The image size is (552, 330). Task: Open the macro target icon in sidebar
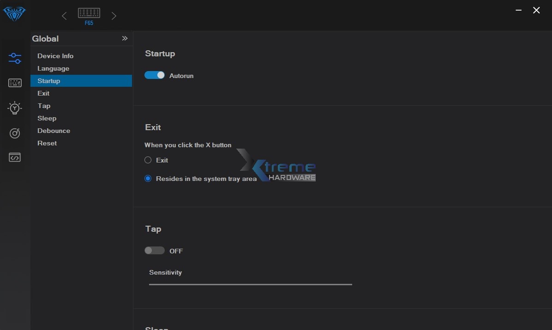pos(15,133)
